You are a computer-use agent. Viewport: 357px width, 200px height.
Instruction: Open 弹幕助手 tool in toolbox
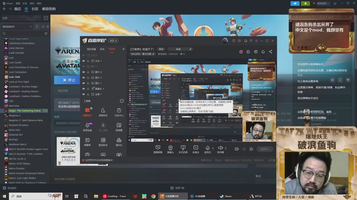[87, 111]
